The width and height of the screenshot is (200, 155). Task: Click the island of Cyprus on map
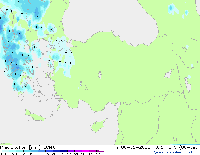98,126
